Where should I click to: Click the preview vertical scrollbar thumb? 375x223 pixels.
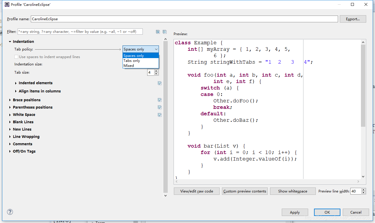click(363, 86)
